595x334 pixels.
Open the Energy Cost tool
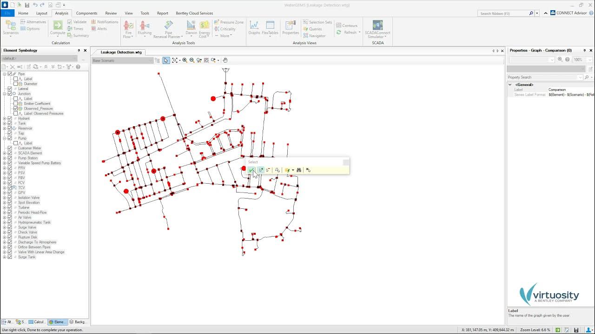pos(205,29)
